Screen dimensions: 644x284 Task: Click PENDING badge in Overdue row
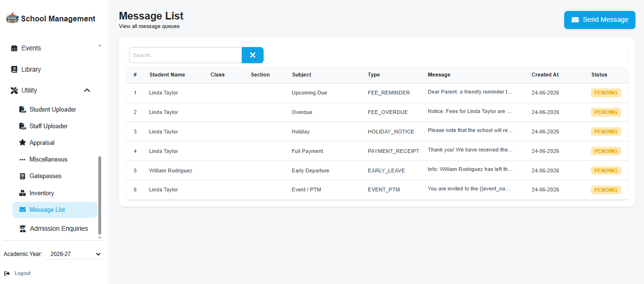coord(606,112)
